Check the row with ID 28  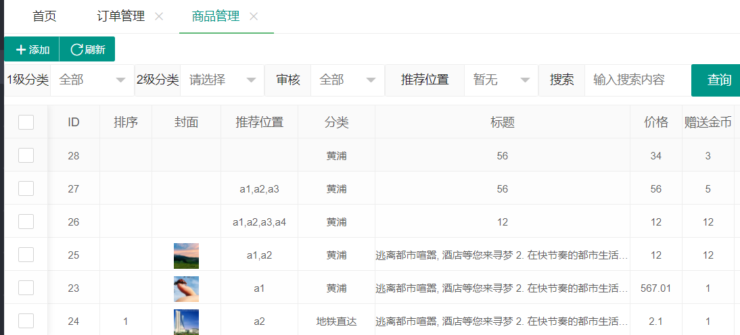pyautogui.click(x=26, y=155)
